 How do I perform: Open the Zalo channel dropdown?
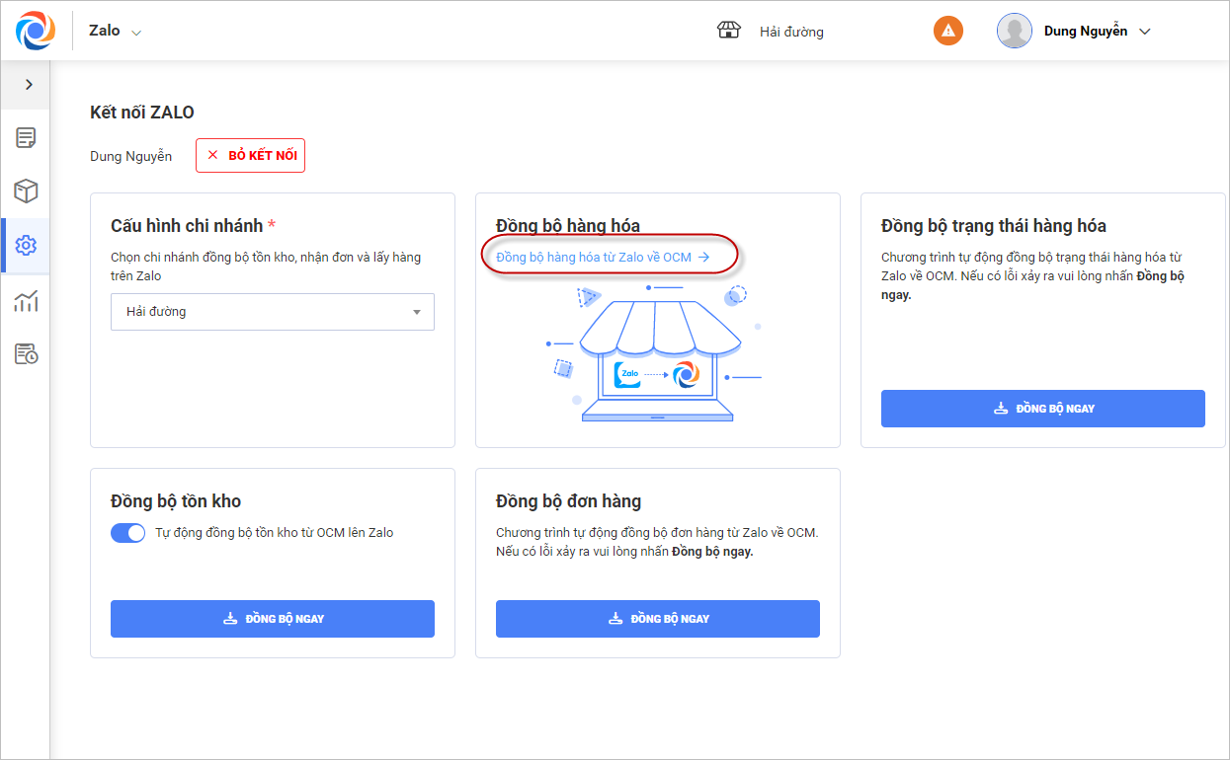click(x=115, y=32)
